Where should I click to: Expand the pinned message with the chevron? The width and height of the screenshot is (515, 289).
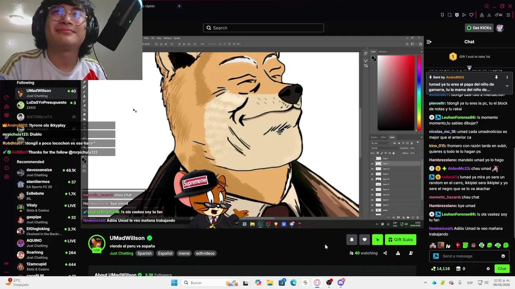click(x=507, y=85)
